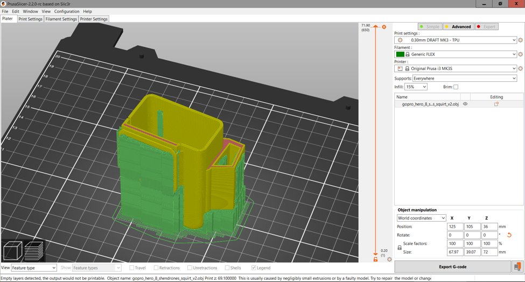The height and width of the screenshot is (282, 525).
Task: Edit Print settings preset via its right-hand cog
Action: (x=520, y=40)
